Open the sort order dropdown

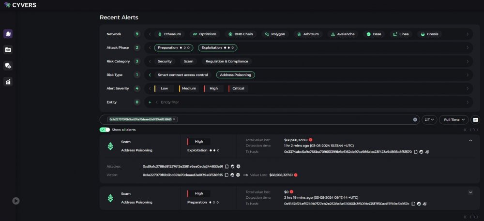[429, 119]
